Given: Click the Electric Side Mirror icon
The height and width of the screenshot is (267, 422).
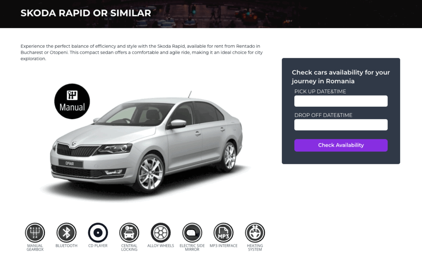Looking at the screenshot, I should coord(192,232).
